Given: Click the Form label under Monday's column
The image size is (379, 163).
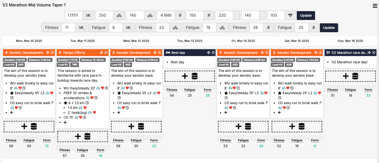Looking at the screenshot, I should 47,141.
